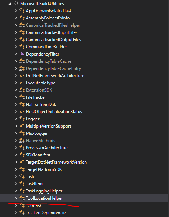Select the HostObjectInitializationStatus enum
169x217 pixels.
point(54,112)
